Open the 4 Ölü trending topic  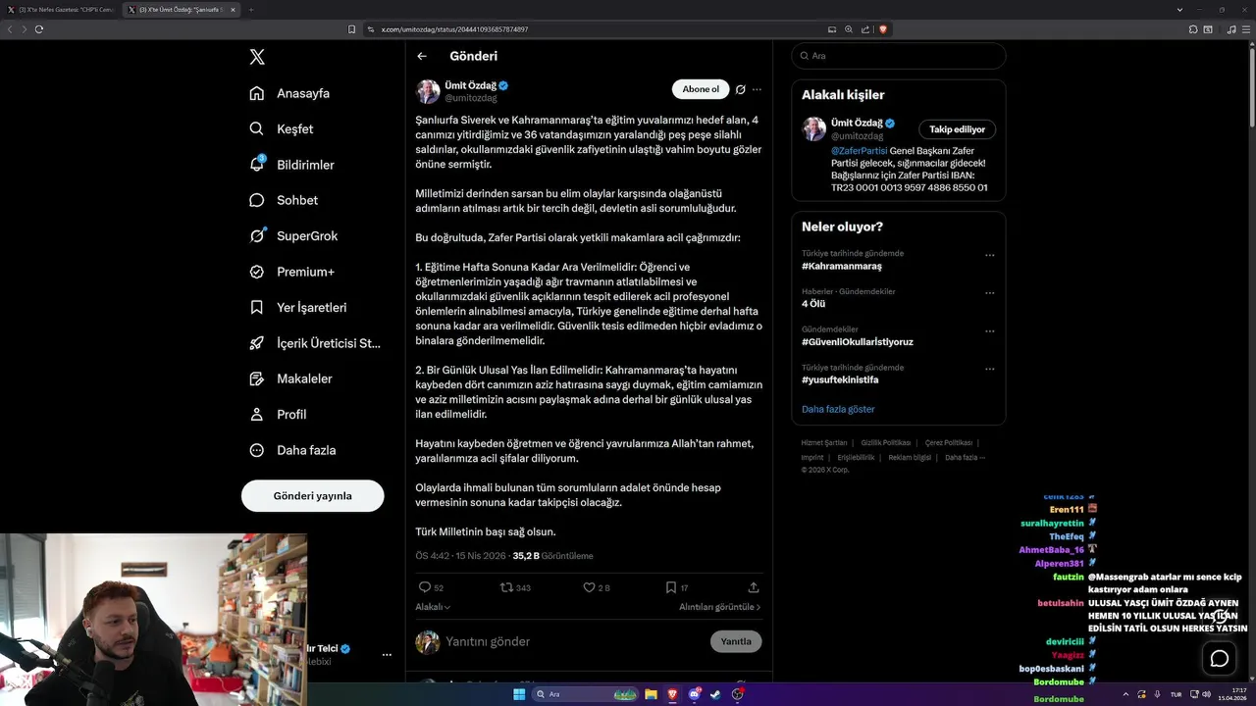pos(813,304)
